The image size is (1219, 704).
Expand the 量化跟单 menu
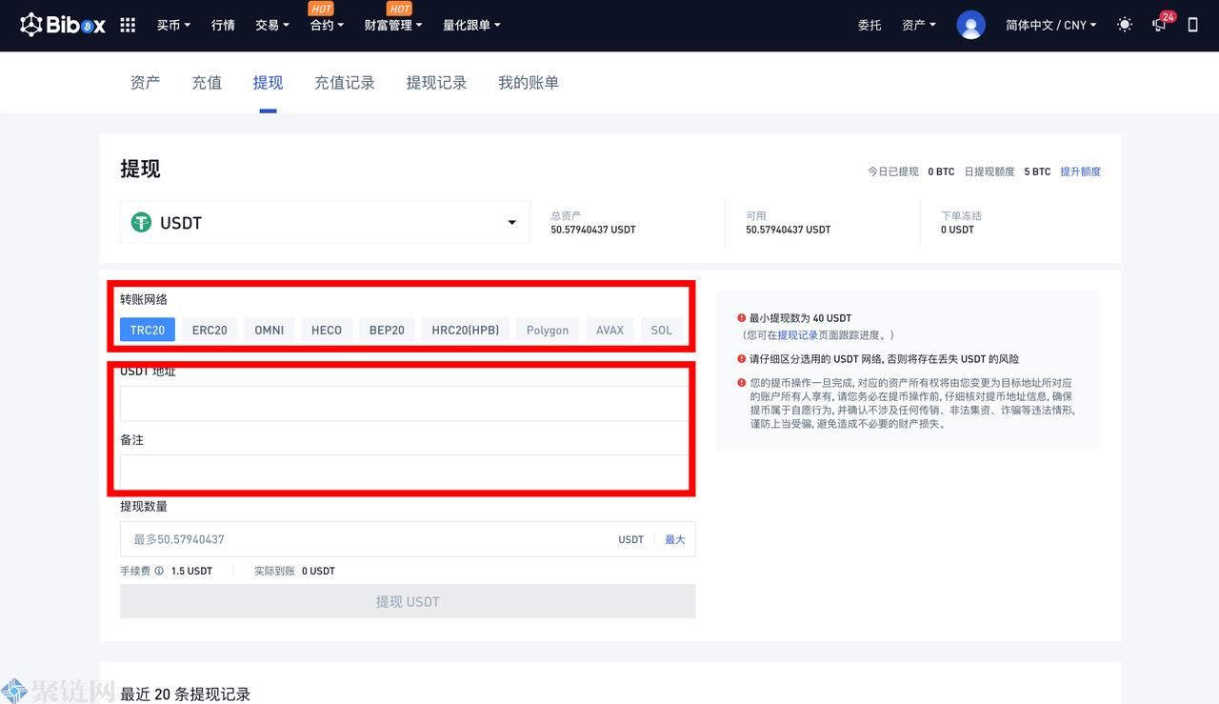click(x=471, y=25)
